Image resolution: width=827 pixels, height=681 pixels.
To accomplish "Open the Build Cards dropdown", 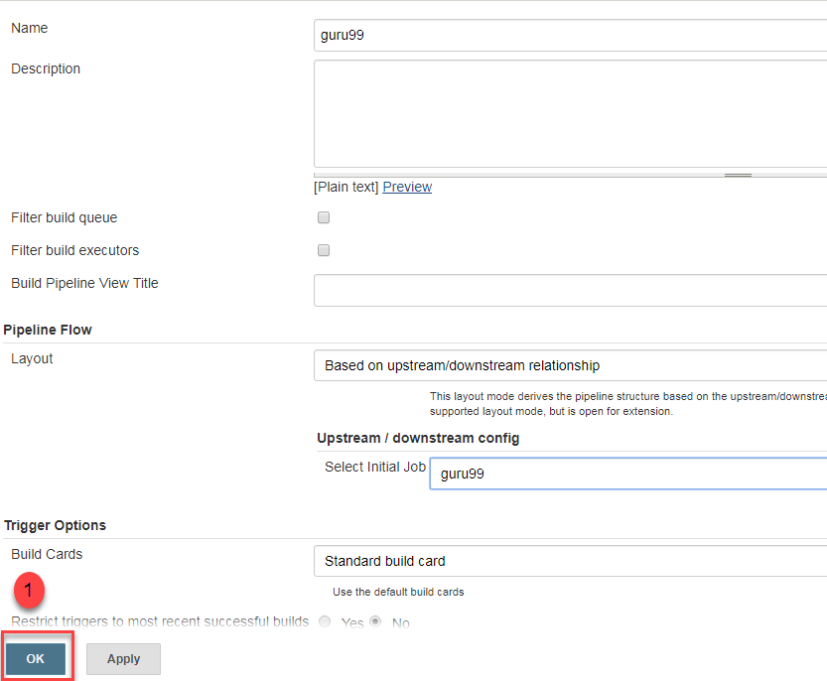I will [x=570, y=561].
